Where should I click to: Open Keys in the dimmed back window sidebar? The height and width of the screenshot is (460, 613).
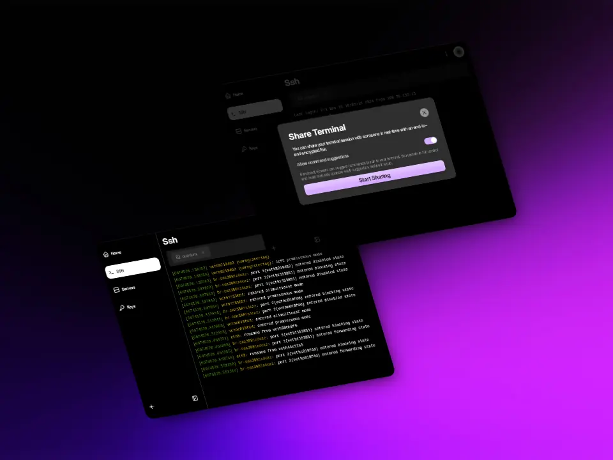tap(252, 148)
